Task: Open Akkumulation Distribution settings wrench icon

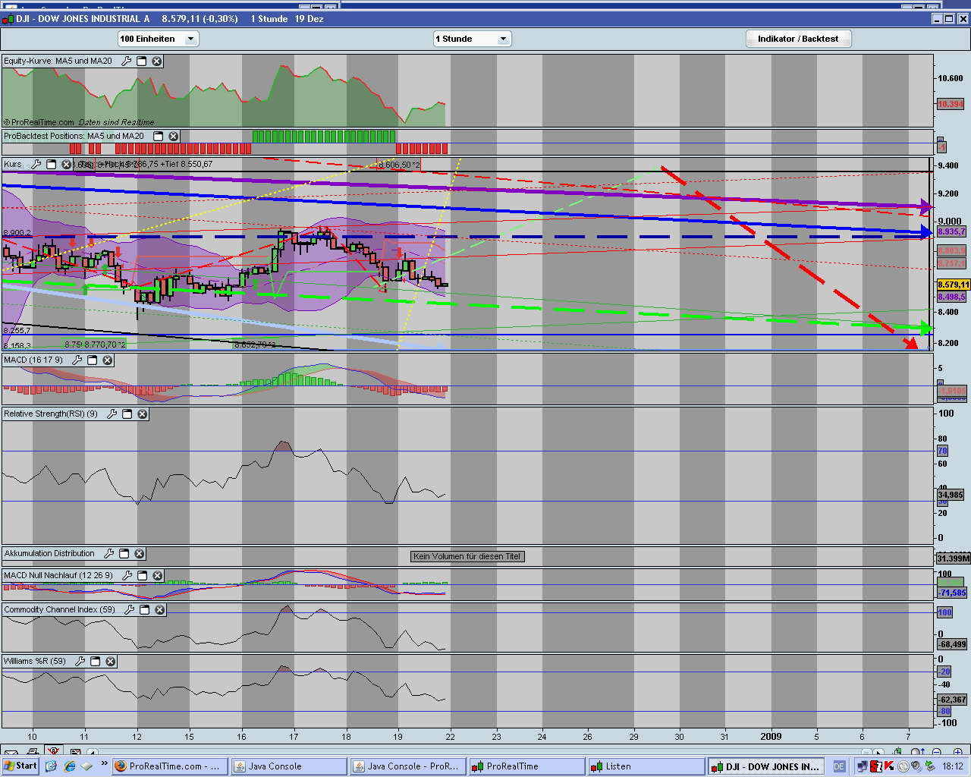Action: pos(108,554)
